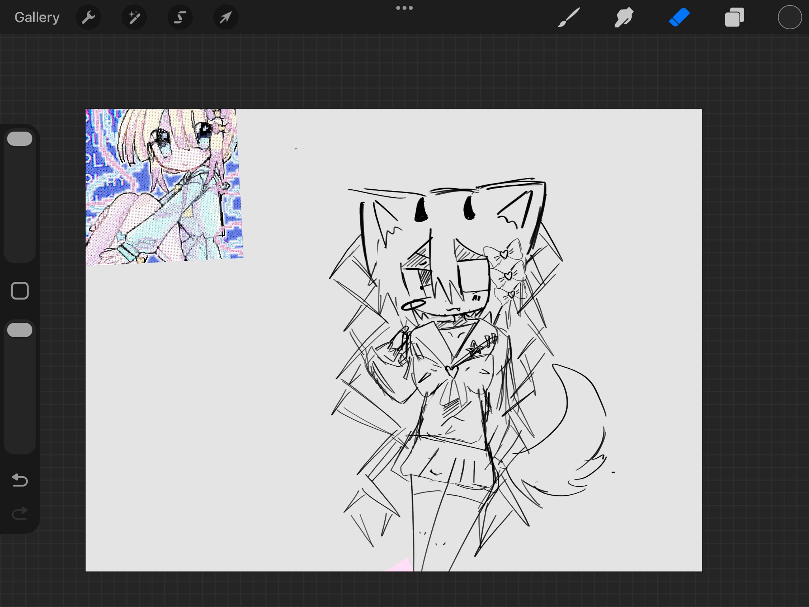Return to Gallery
The image size is (809, 607).
37,17
